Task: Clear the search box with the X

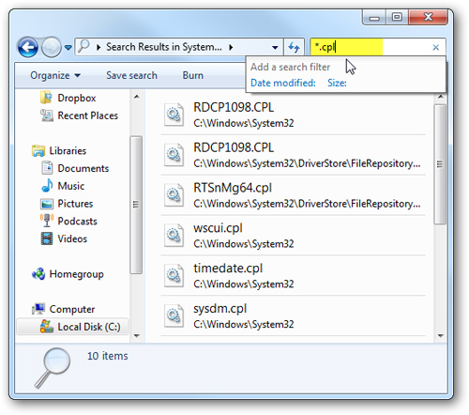Action: coord(436,48)
